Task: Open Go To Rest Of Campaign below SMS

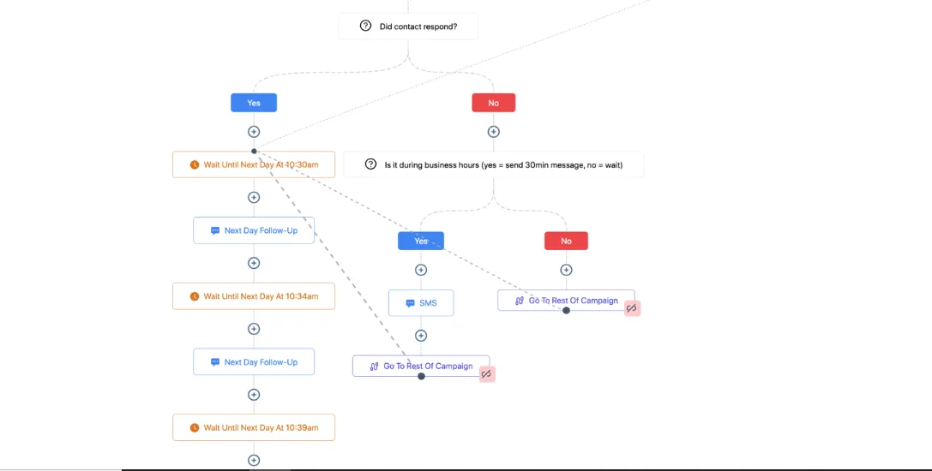Action: (421, 366)
